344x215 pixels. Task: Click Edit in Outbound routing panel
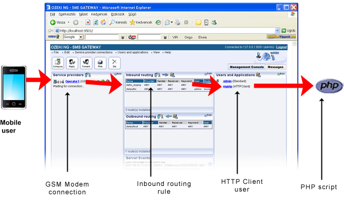coord(208,115)
